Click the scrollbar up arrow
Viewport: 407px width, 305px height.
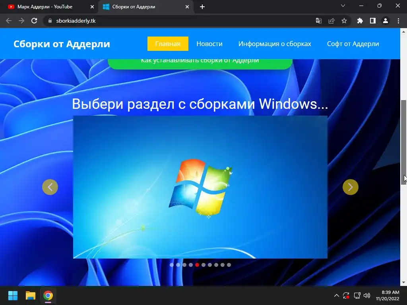404,32
